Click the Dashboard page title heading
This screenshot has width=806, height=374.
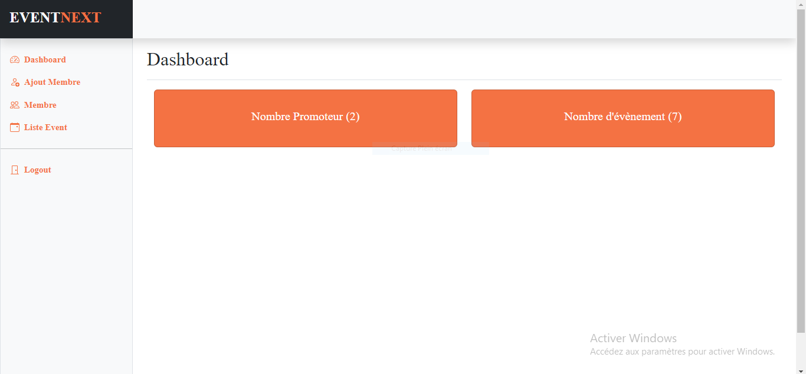click(x=188, y=59)
